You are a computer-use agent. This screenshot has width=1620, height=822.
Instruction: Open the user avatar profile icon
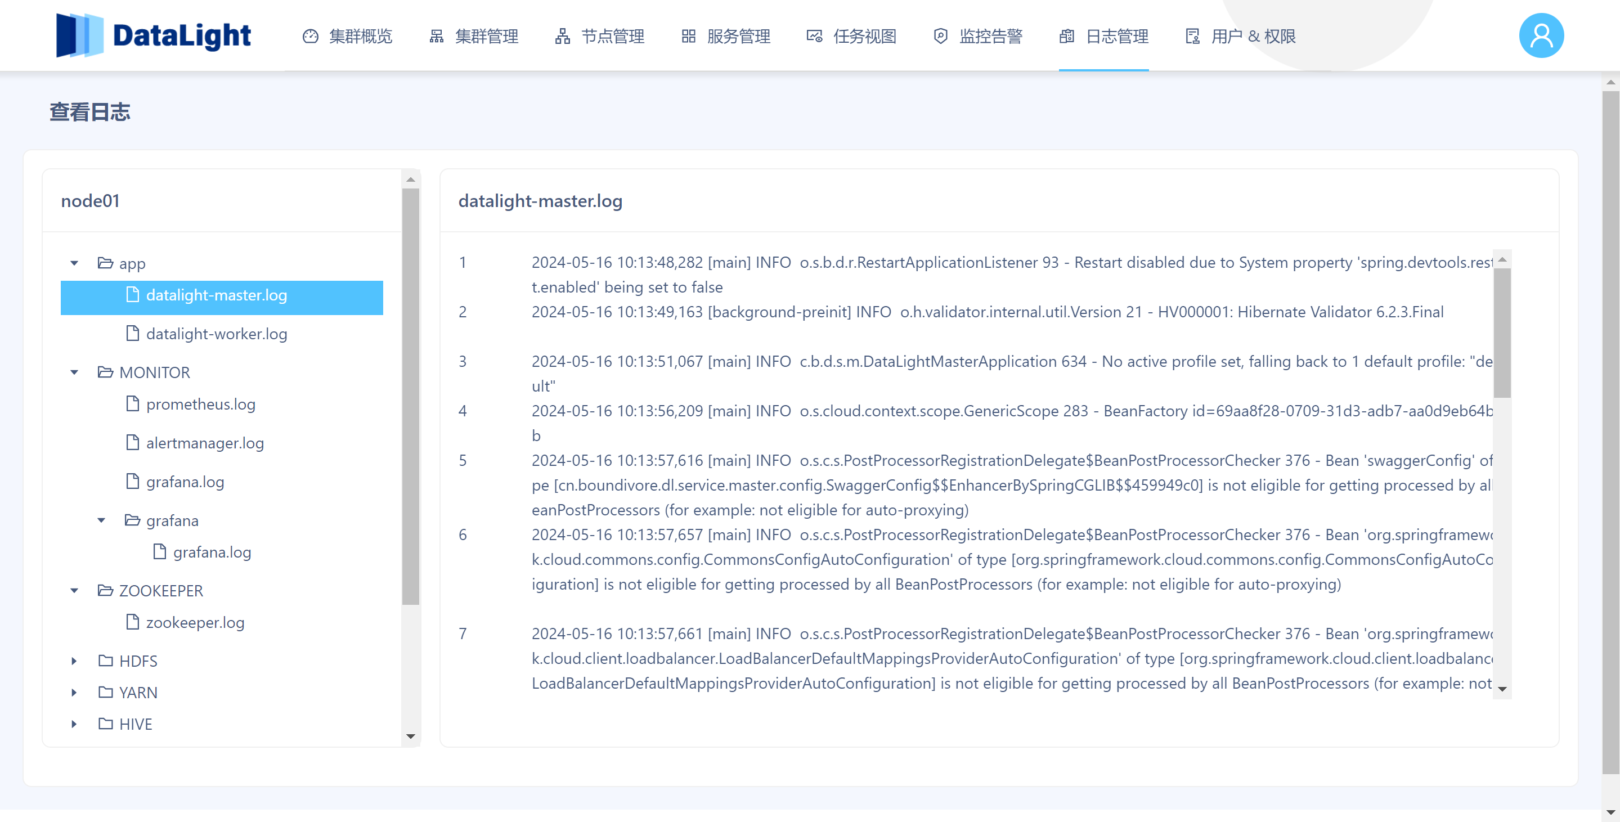[1541, 35]
